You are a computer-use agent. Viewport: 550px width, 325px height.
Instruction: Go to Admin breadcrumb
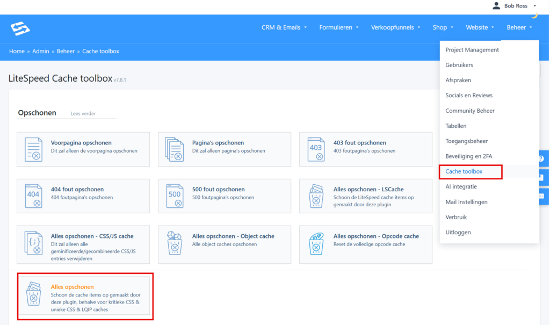coord(41,51)
